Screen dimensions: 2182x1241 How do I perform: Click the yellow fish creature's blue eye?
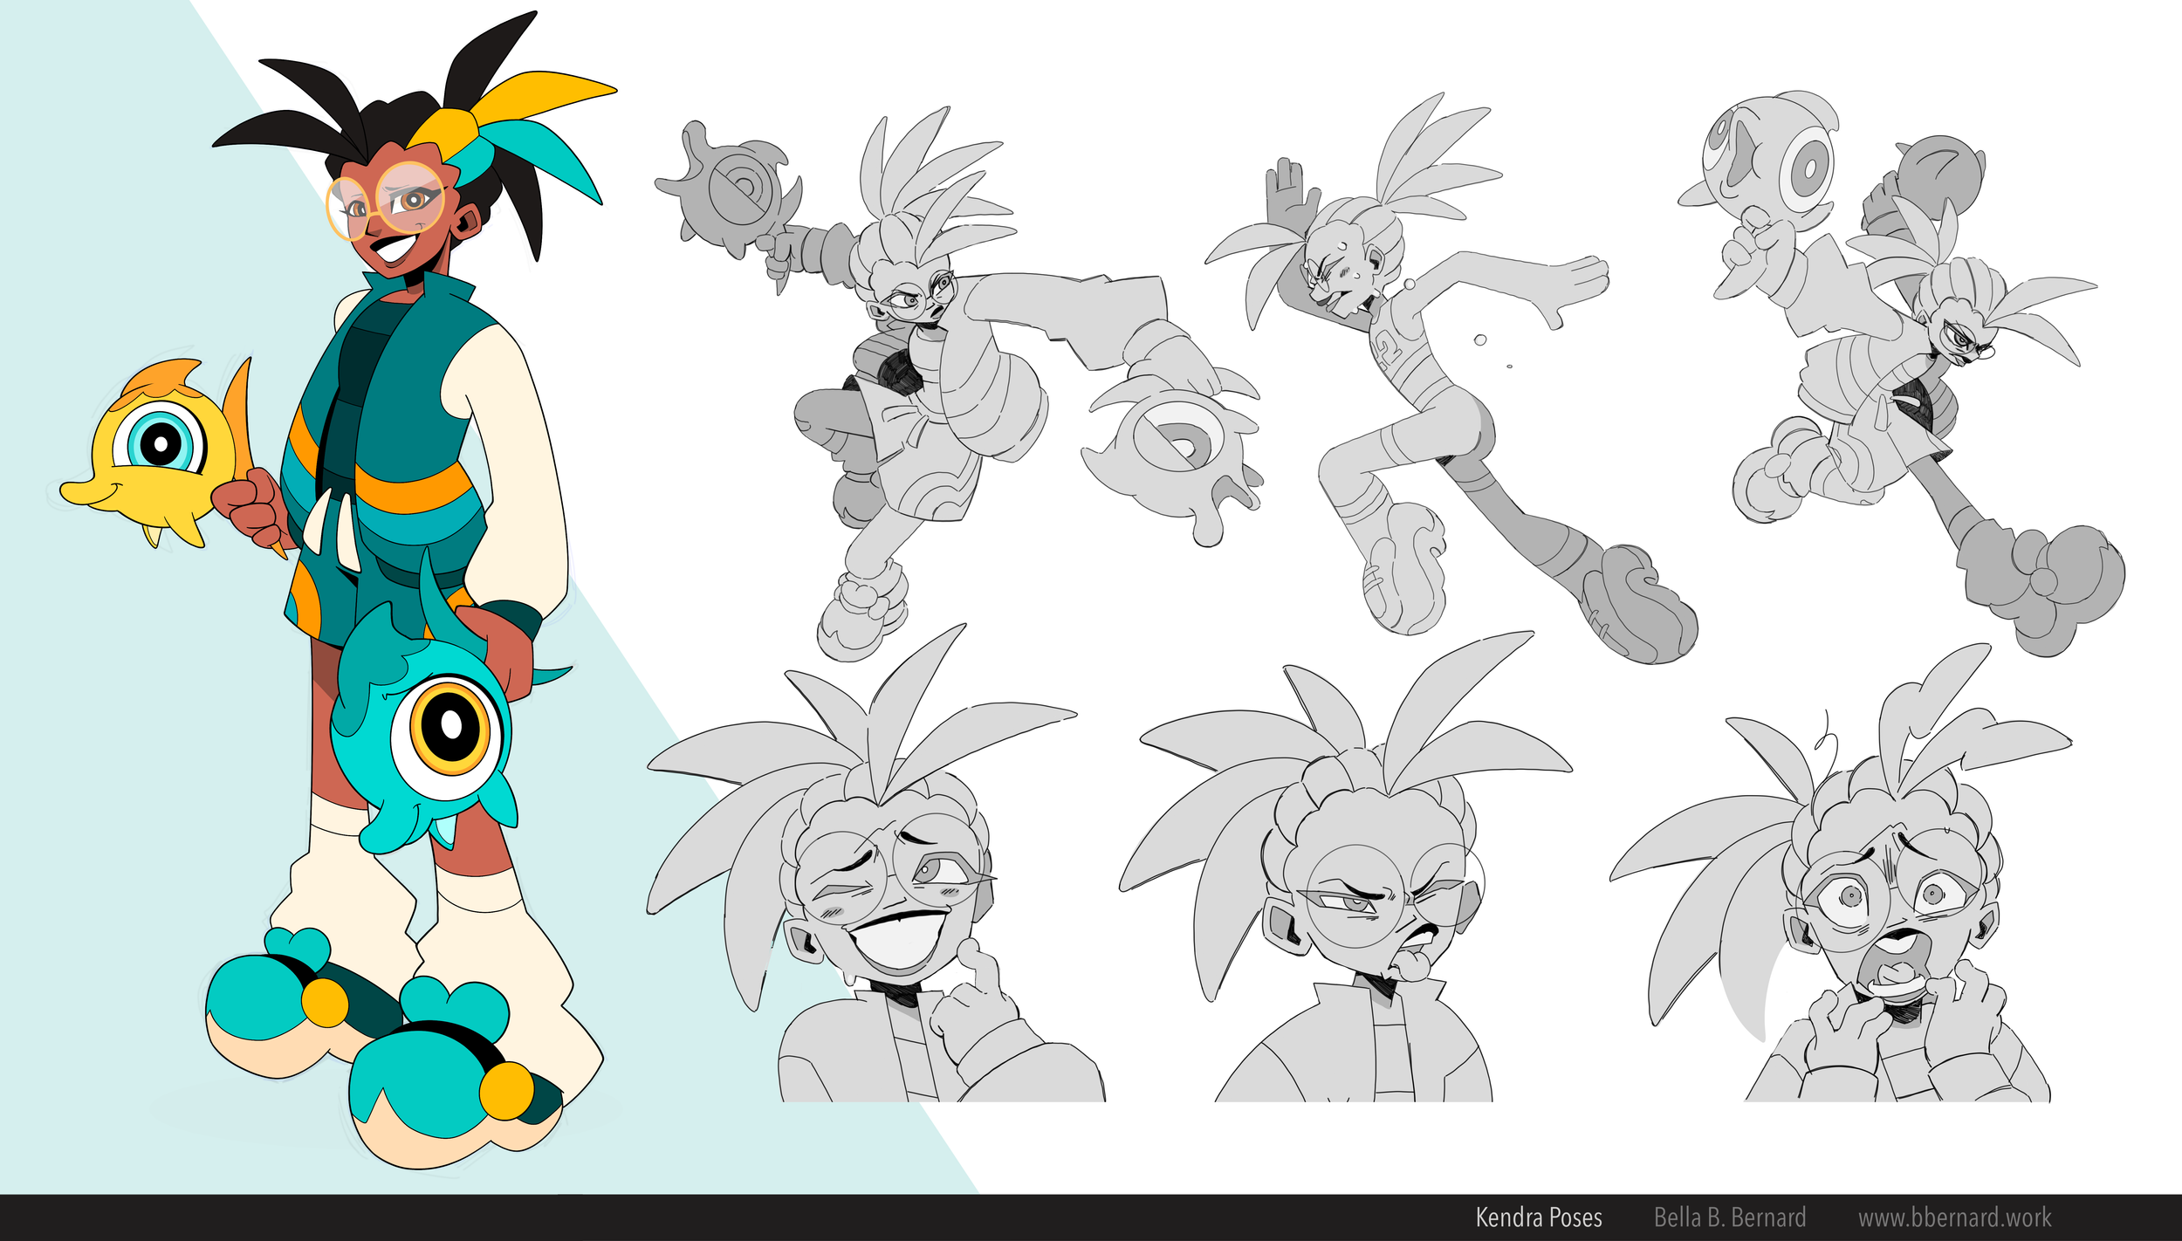click(161, 443)
